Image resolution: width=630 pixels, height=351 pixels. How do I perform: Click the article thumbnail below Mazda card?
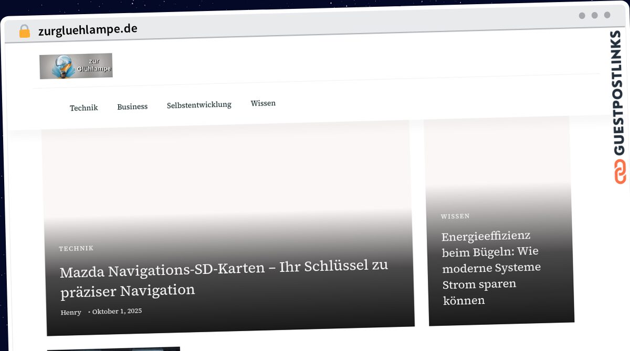point(113,348)
